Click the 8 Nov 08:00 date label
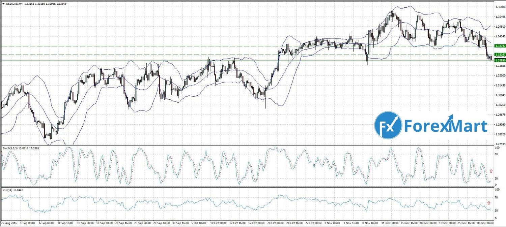The width and height of the screenshot is (506, 227). point(370,223)
